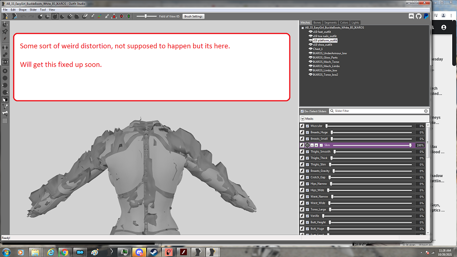Open the Shape menu
457x257 pixels.
point(22,10)
